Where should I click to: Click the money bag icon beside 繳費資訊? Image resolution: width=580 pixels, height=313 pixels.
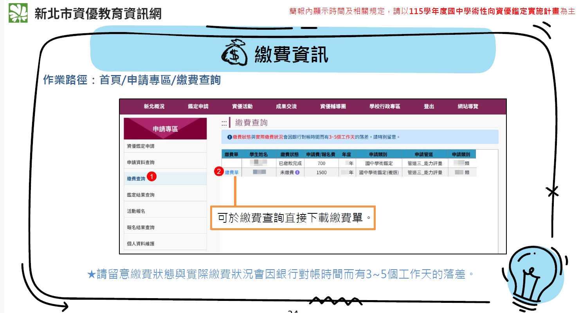coord(235,55)
